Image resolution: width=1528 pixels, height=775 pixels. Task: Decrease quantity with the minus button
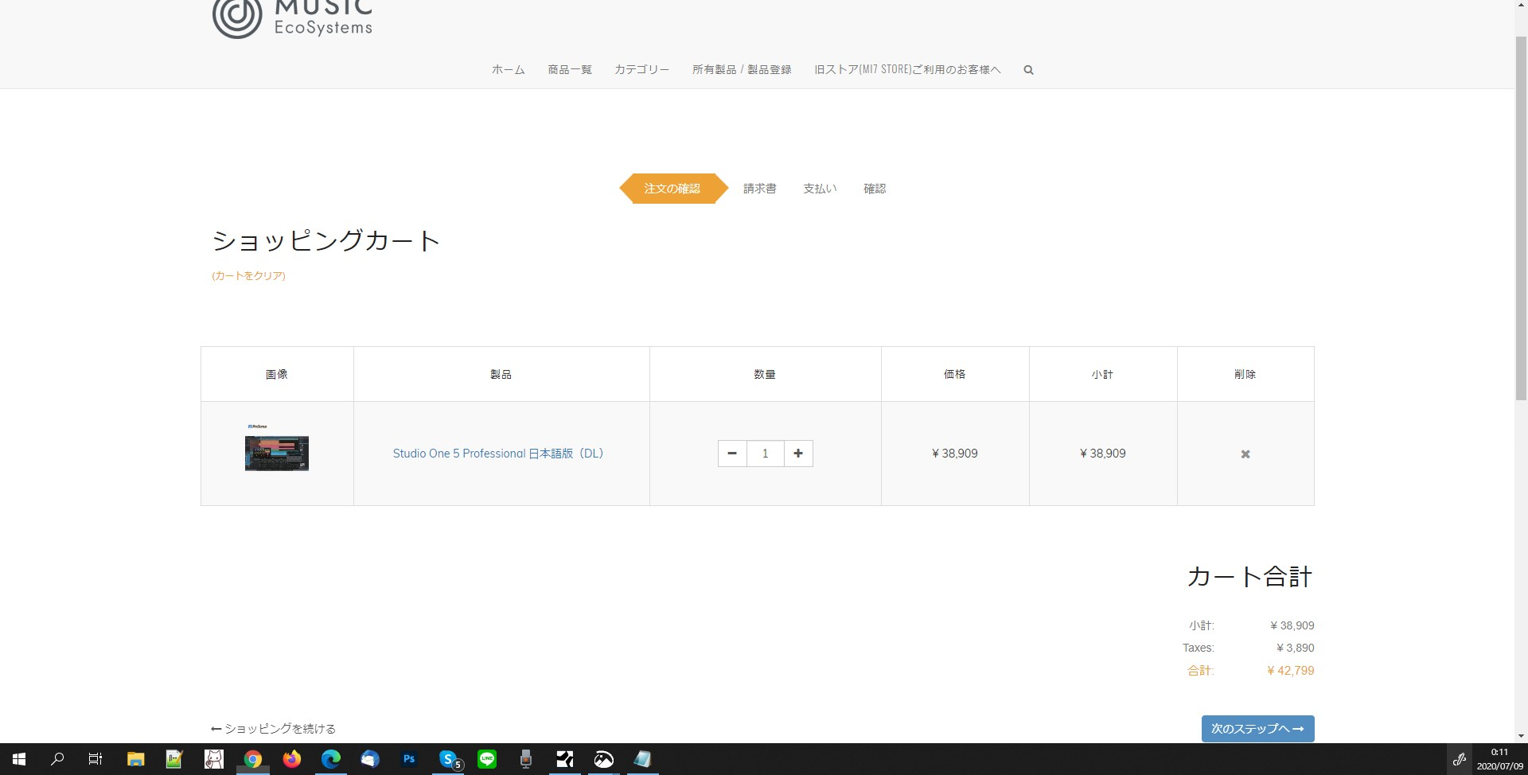pos(732,454)
